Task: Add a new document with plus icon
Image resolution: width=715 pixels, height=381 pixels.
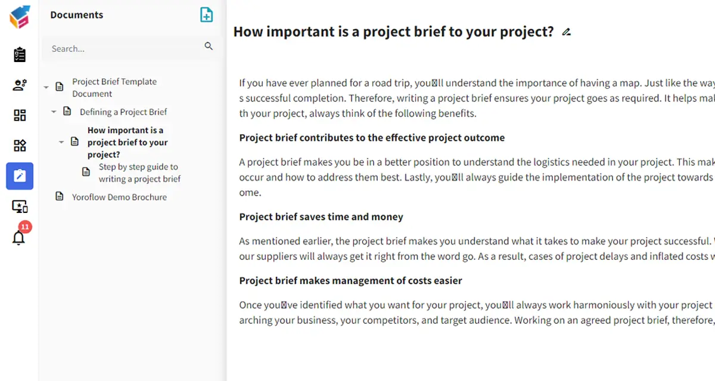Action: coord(206,15)
